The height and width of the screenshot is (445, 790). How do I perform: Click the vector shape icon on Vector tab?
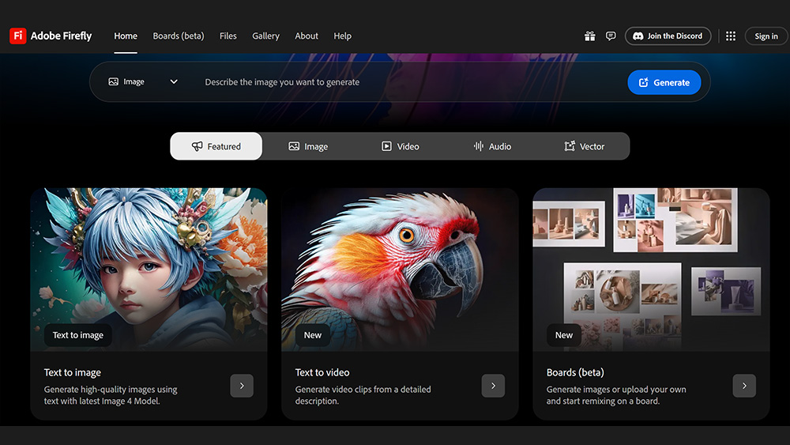point(570,146)
